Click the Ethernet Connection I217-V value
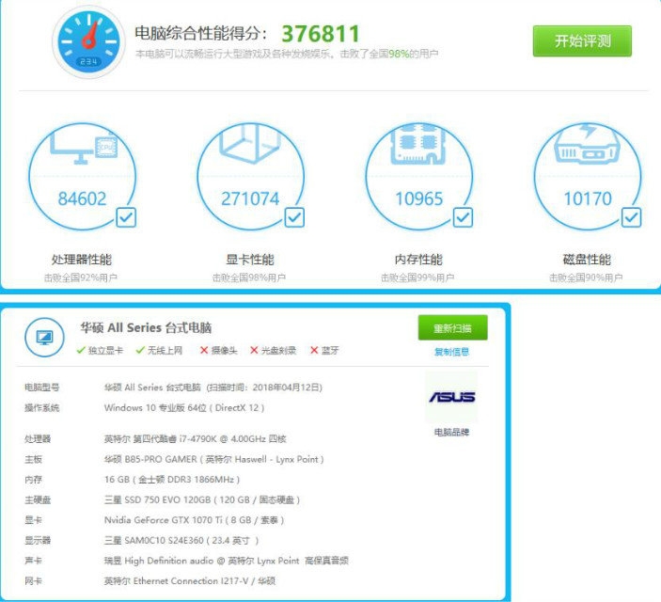This screenshot has height=602, width=661. (190, 580)
